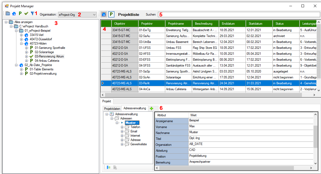The height and width of the screenshot is (174, 321).
Task: Collapse the 40723-Hilden tree node
Action: (x=21, y=44)
